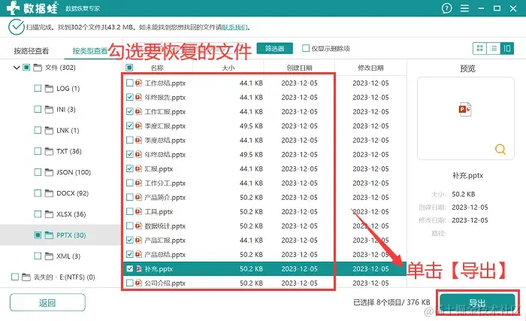Toggle the PPTX (30) category checkbox
Image resolution: width=526 pixels, height=321 pixels.
pos(38,235)
